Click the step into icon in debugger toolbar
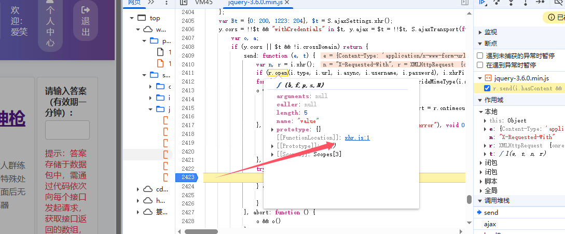 [511, 2]
